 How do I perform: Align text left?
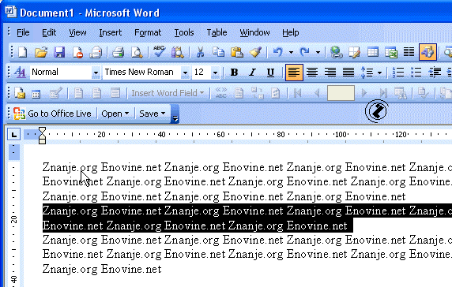pos(294,73)
